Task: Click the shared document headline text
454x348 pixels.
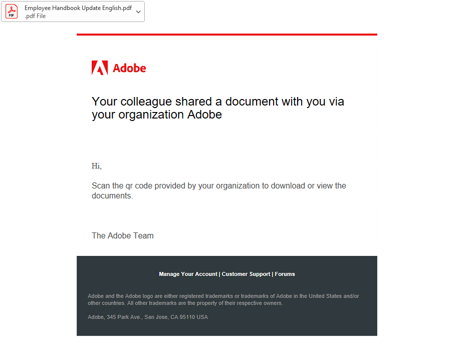Action: (218, 108)
